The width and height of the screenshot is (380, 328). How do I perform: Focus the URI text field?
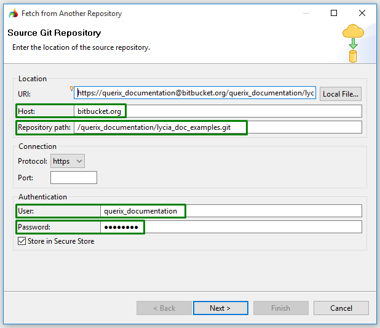click(x=195, y=94)
